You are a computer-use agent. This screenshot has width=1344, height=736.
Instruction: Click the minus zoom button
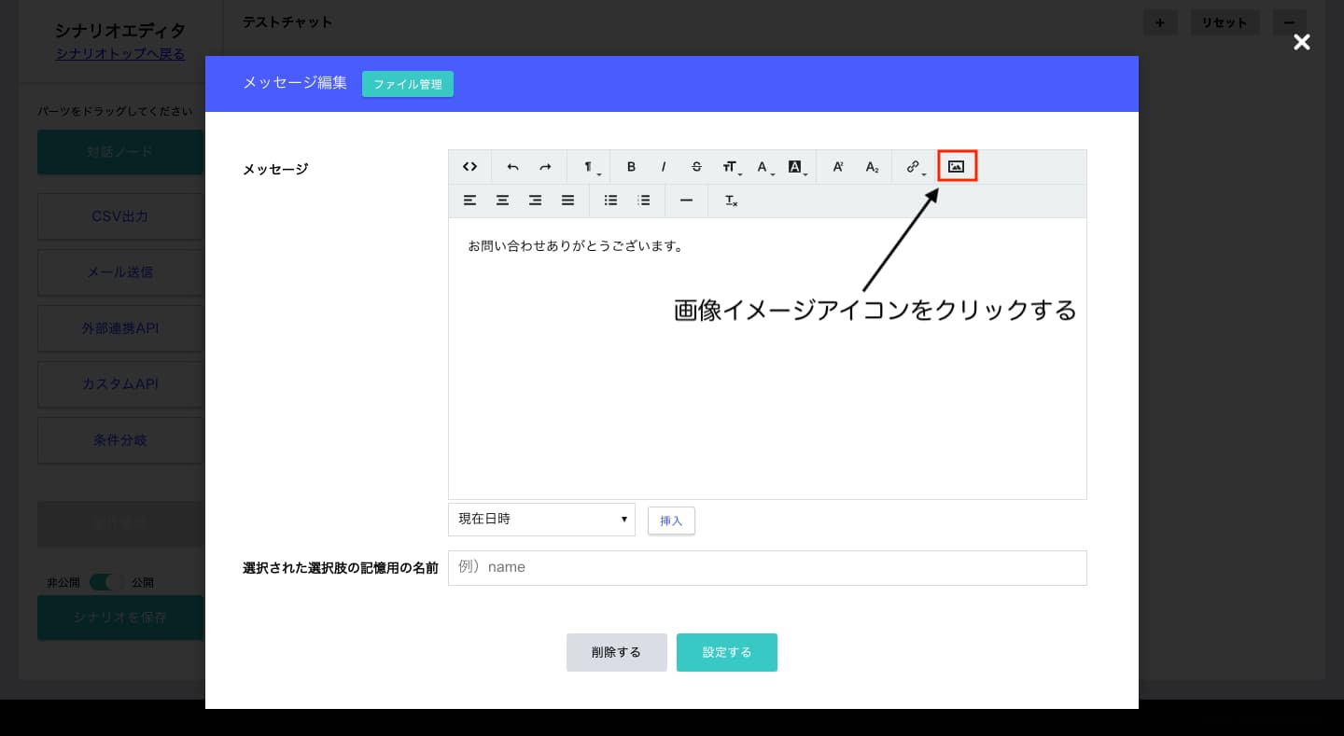coord(1289,23)
